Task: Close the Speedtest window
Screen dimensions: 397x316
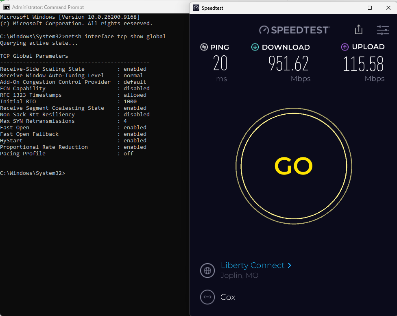Action: point(388,8)
